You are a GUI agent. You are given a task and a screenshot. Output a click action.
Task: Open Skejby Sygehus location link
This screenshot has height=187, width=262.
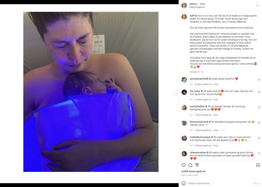click(x=197, y=7)
